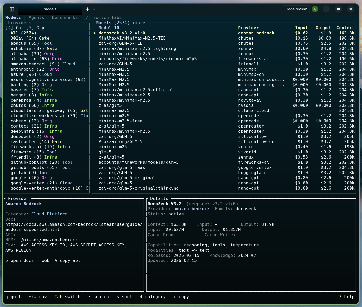Click the help shortcut in the status bar
Screen dimensions: 362x307
click(x=346, y=297)
